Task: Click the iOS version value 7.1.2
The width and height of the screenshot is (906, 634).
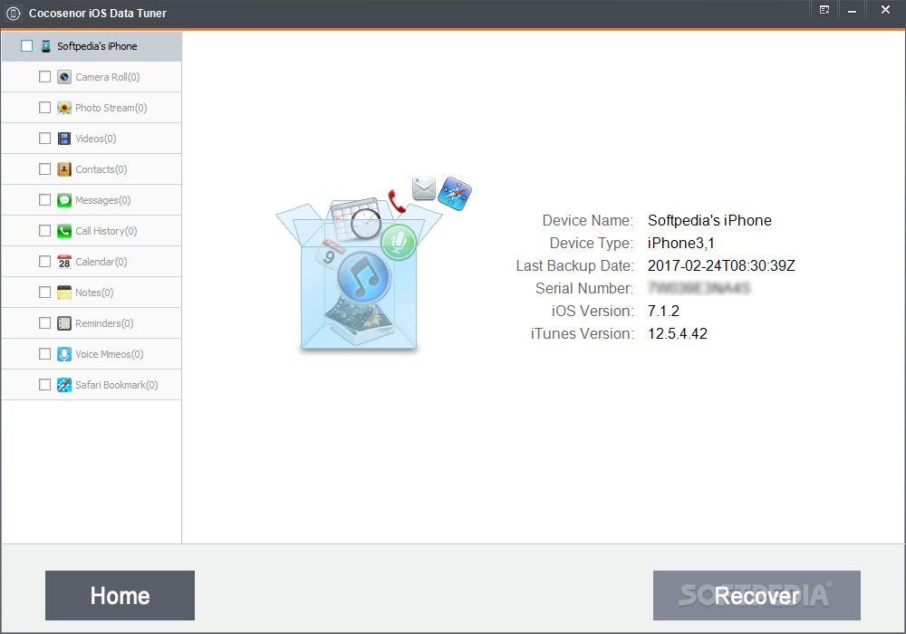Action: pos(663,312)
